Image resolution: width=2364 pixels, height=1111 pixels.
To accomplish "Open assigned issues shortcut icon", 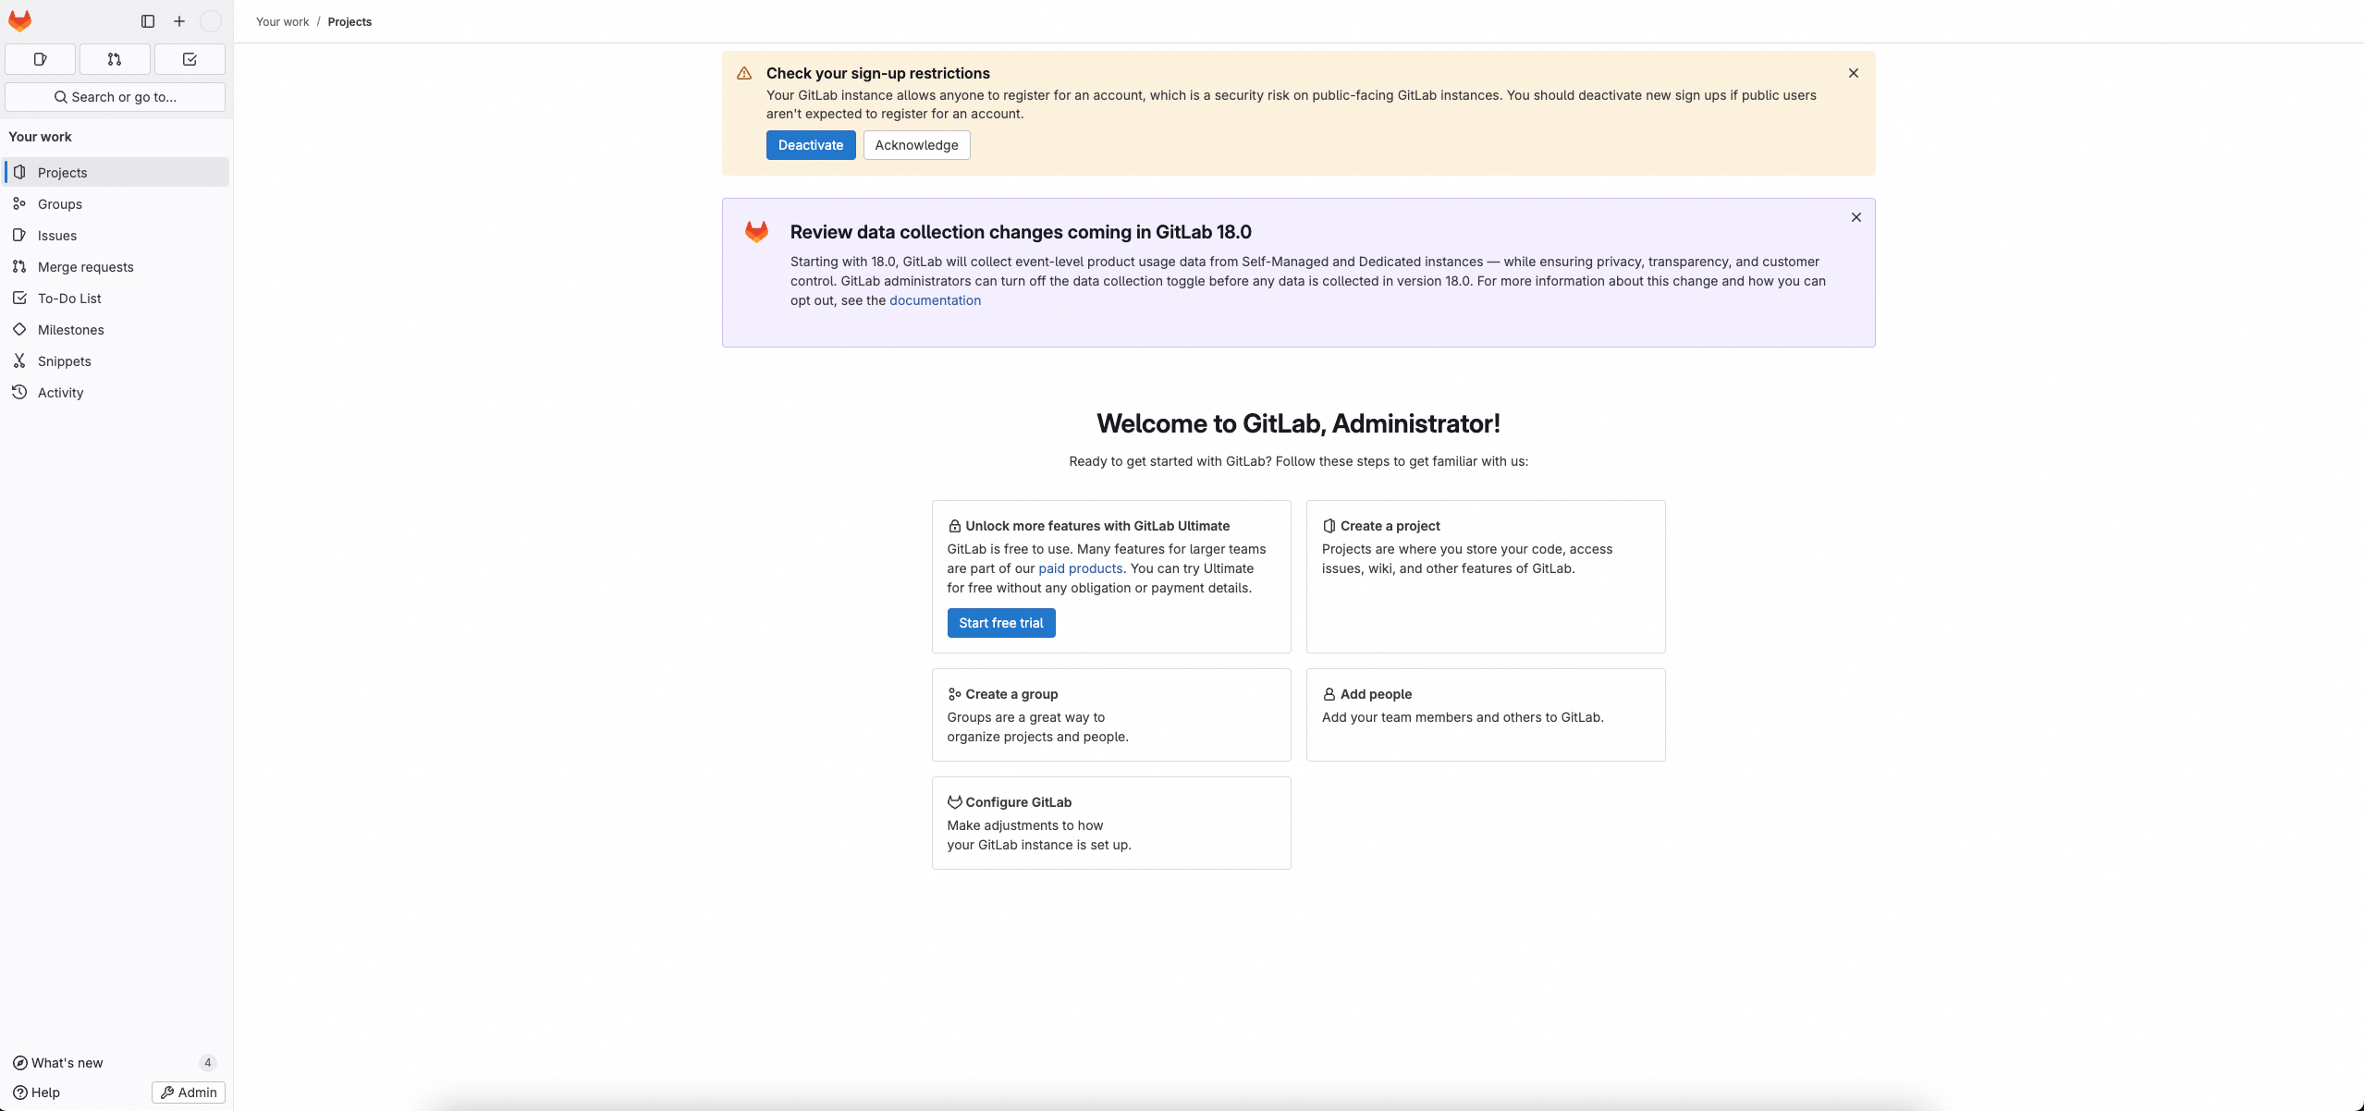I will [x=40, y=59].
